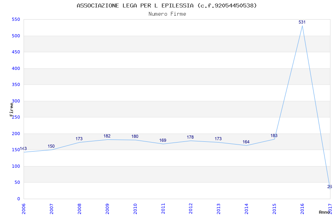
Task: Click the 550 y-axis tick label
Action: point(16,19)
